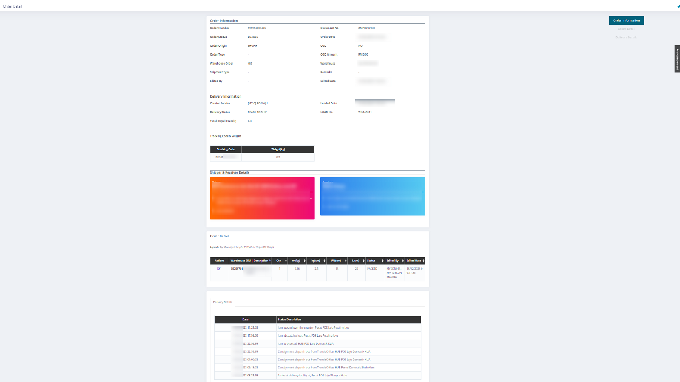Click 'Item processed, HUB POS Laju Domestik KLIA'
The image size is (680, 382).
tap(306, 344)
